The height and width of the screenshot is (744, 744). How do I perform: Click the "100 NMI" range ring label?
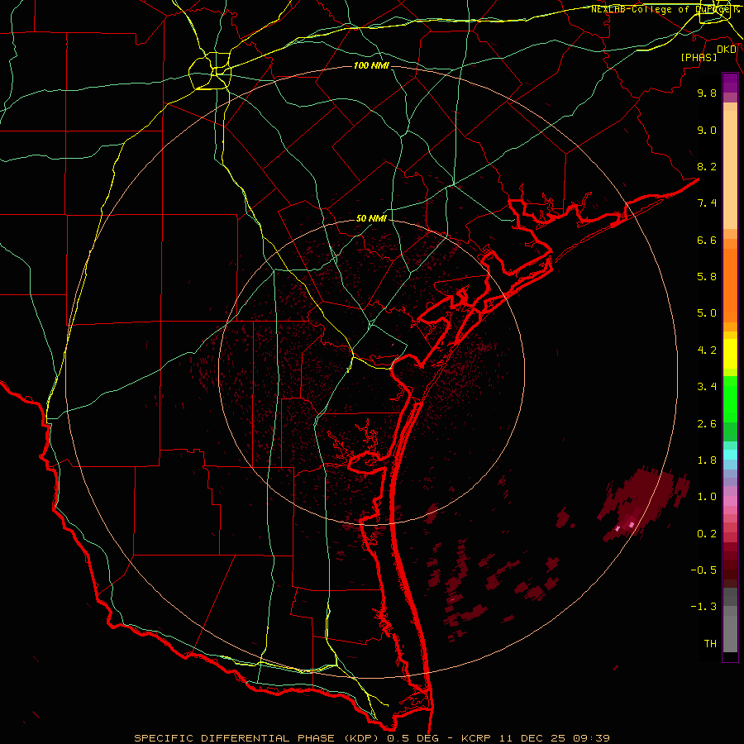(x=371, y=65)
